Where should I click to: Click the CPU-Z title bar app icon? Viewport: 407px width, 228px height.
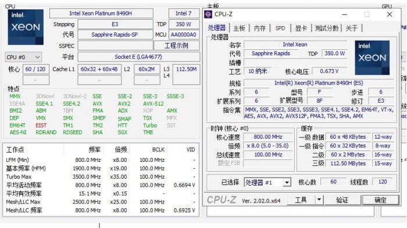coord(208,15)
